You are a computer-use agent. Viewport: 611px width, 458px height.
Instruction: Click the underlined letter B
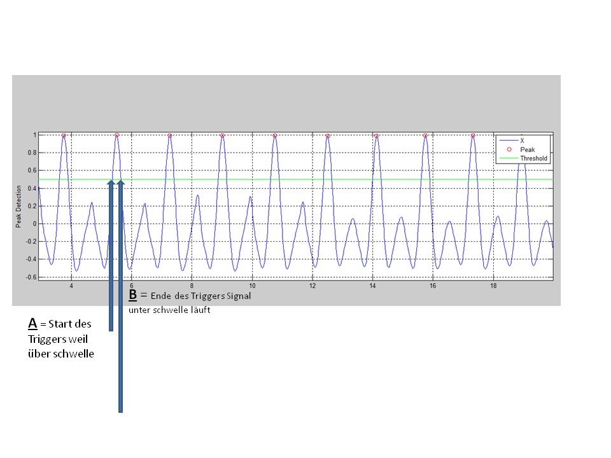(x=132, y=295)
